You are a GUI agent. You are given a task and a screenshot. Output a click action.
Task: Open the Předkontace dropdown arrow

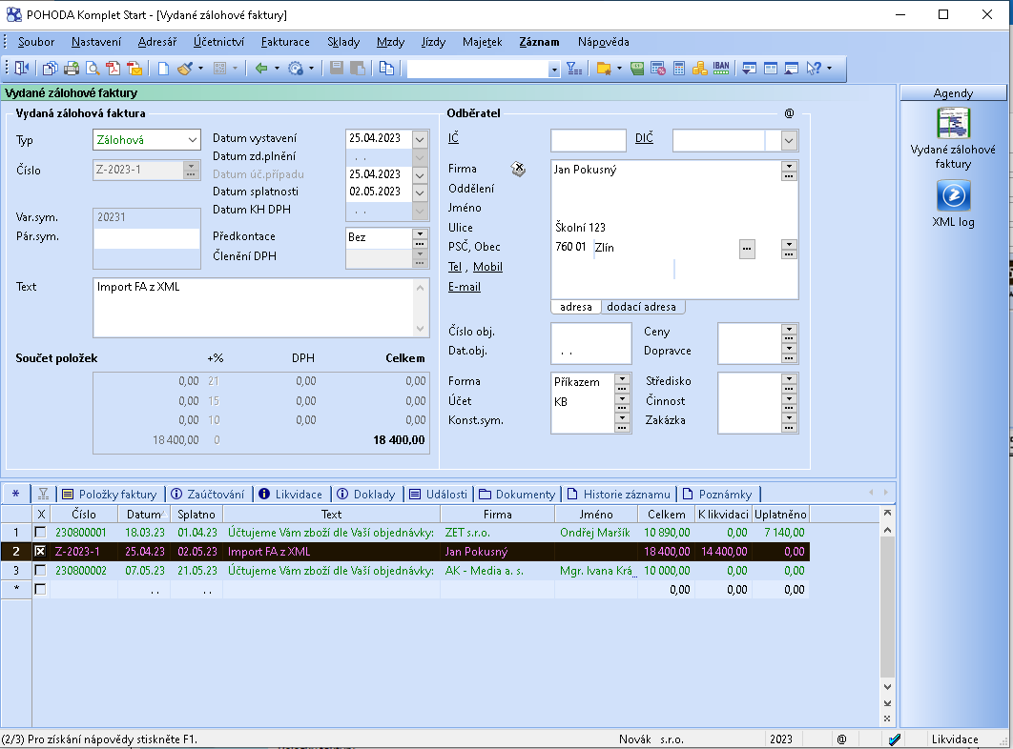click(420, 233)
